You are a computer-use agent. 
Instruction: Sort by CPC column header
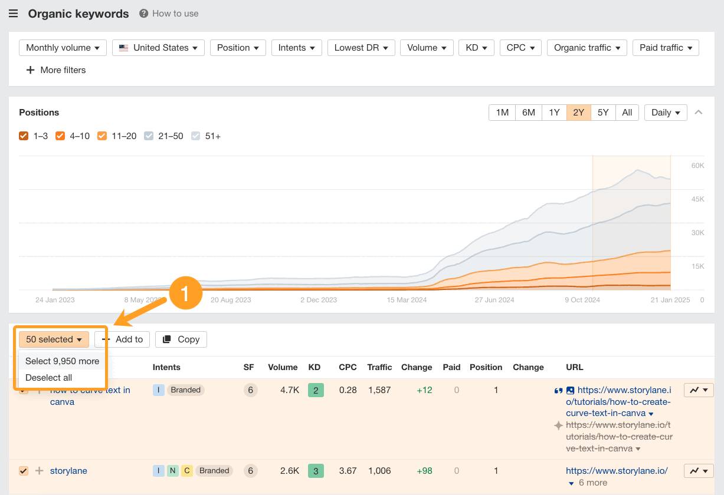tap(348, 367)
